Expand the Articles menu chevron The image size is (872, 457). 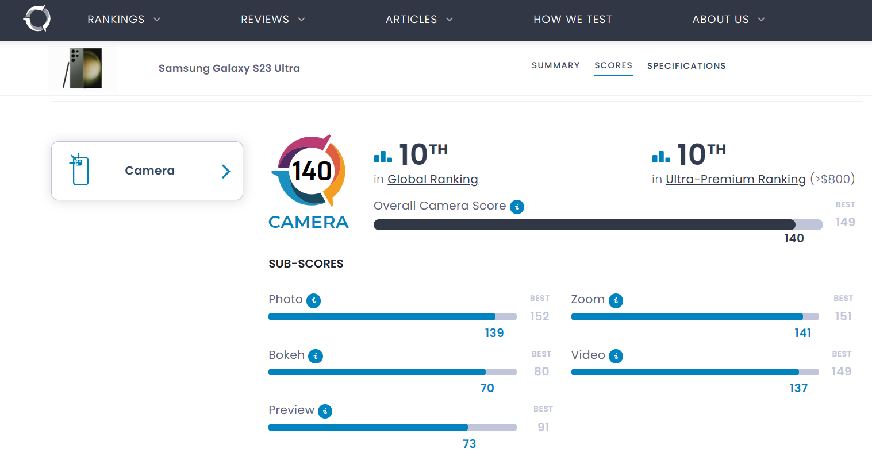click(x=450, y=20)
